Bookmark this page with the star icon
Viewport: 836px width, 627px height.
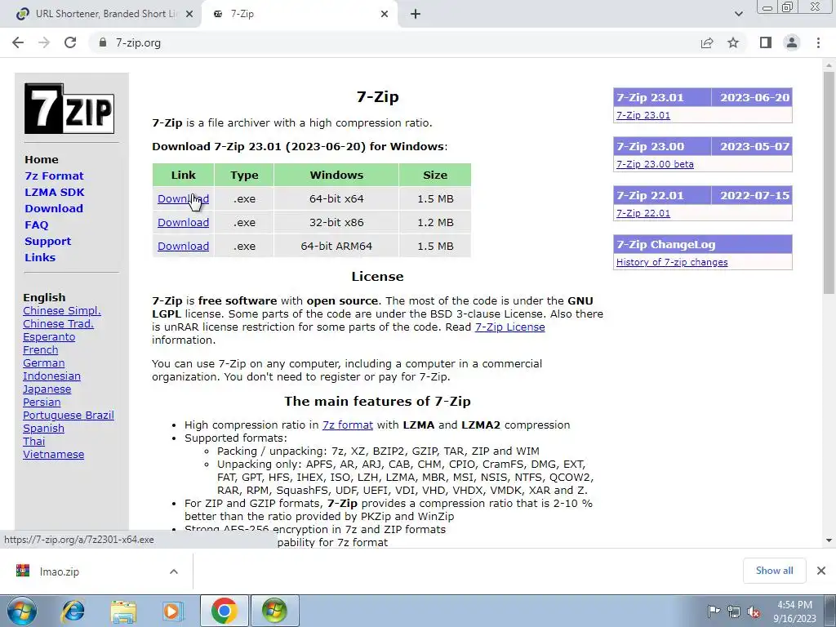tap(733, 42)
